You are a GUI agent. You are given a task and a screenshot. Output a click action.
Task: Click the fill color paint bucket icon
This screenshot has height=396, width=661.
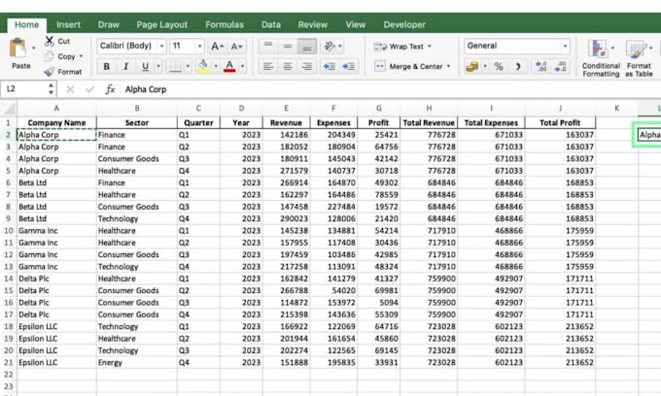(203, 66)
